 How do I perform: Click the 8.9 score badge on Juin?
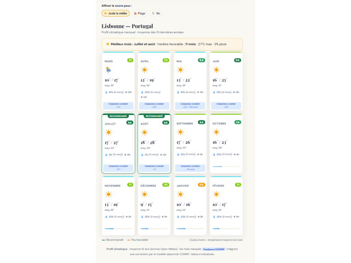click(238, 60)
